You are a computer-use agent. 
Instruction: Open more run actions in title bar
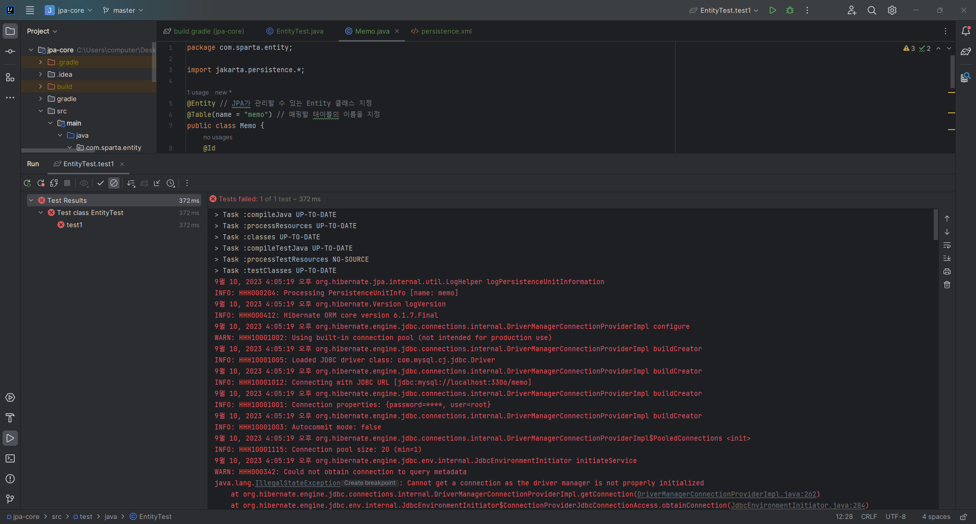(x=807, y=10)
